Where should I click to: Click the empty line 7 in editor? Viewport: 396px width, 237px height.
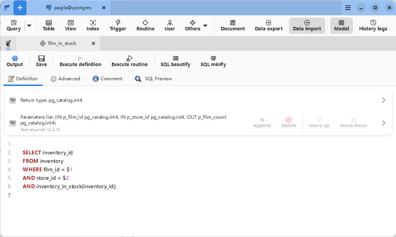(115, 195)
